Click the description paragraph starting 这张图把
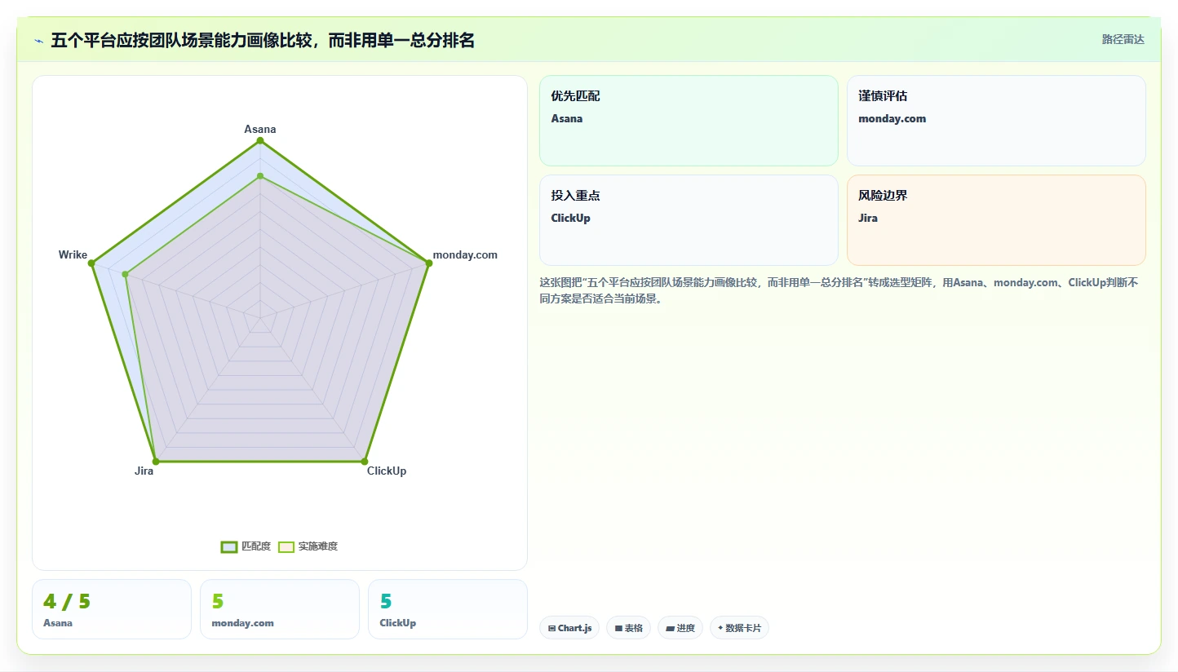1178x672 pixels. [839, 290]
